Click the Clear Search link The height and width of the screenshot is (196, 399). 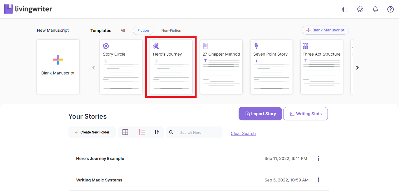coord(243,133)
